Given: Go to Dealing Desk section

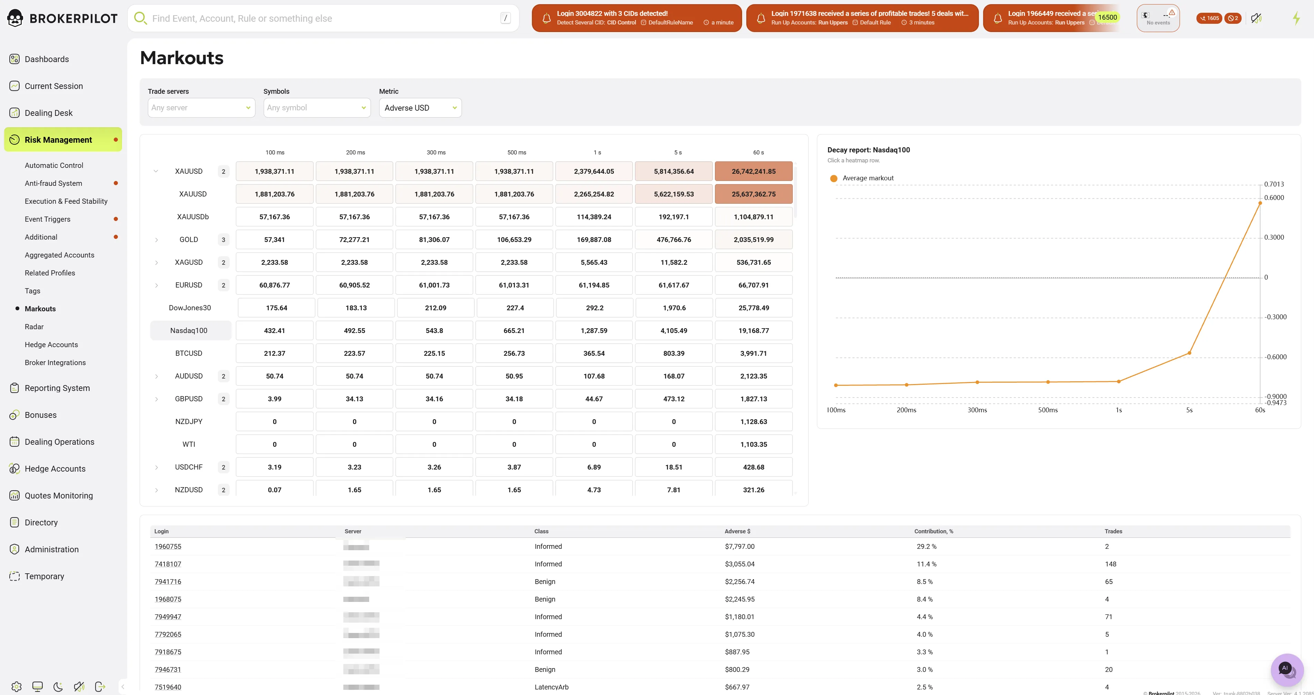Looking at the screenshot, I should tap(49, 113).
